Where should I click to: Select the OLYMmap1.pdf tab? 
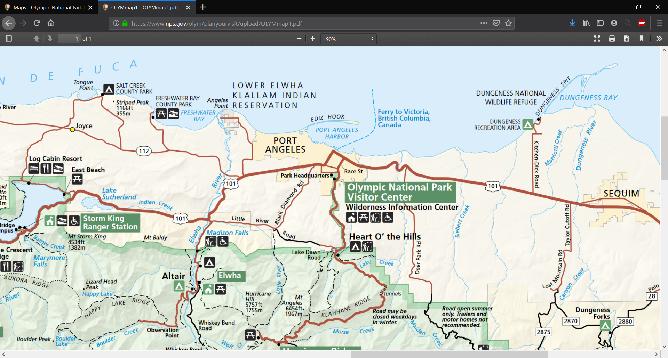coord(143,7)
